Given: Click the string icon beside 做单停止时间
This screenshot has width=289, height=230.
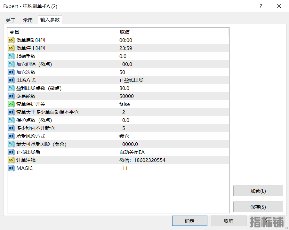Looking at the screenshot, I should [11, 48].
